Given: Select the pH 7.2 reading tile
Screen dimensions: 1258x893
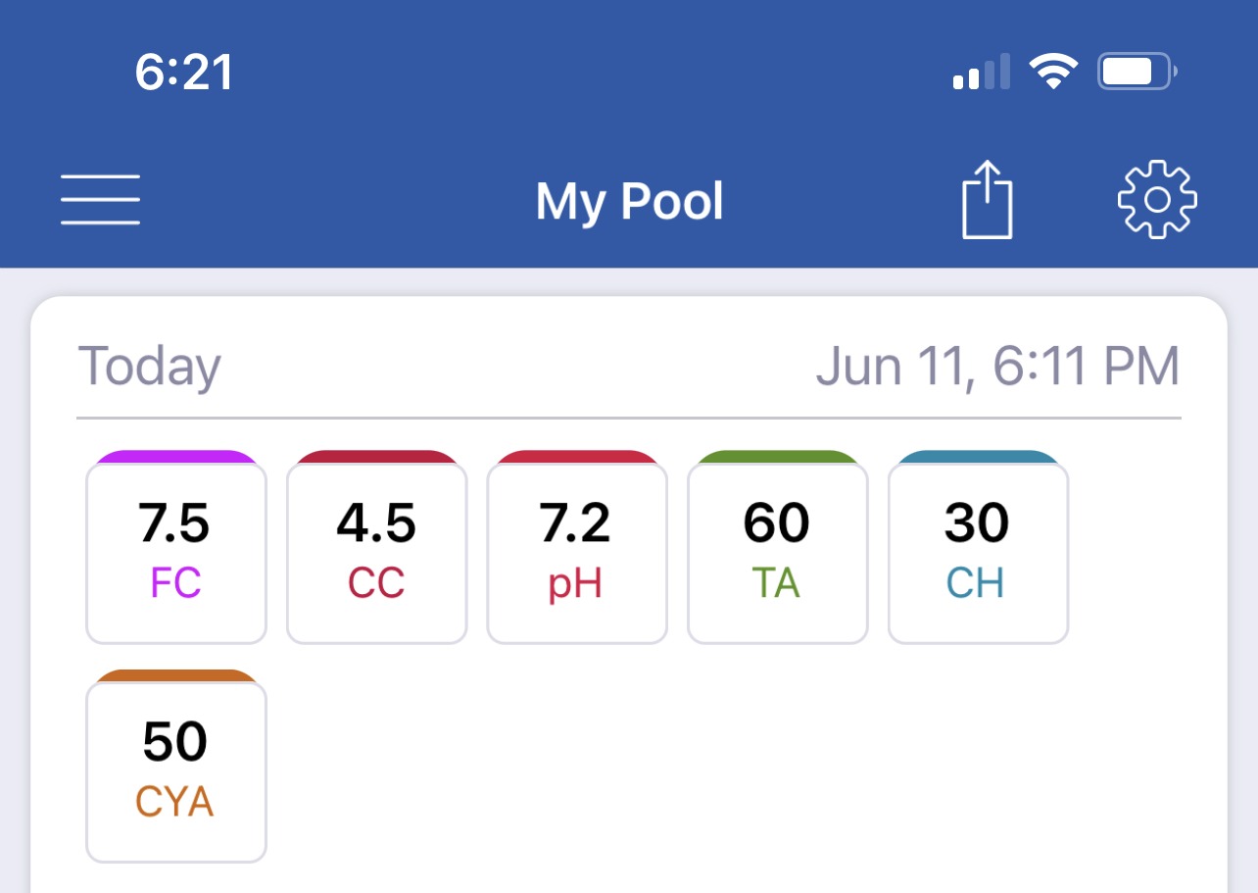Looking at the screenshot, I should (577, 553).
